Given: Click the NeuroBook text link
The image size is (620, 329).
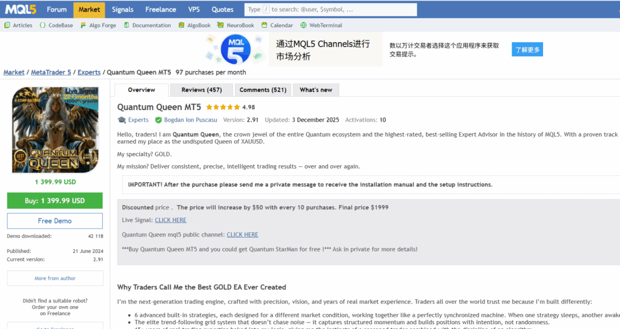Looking at the screenshot, I should click(240, 25).
